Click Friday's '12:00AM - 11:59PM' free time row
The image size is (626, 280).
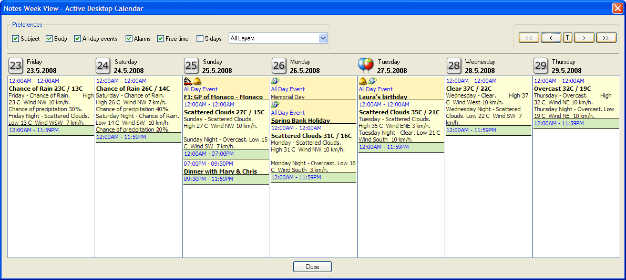pyautogui.click(x=51, y=130)
